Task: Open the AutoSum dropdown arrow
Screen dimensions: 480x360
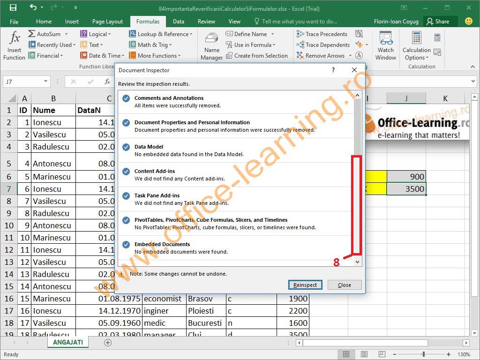Action: click(66, 34)
